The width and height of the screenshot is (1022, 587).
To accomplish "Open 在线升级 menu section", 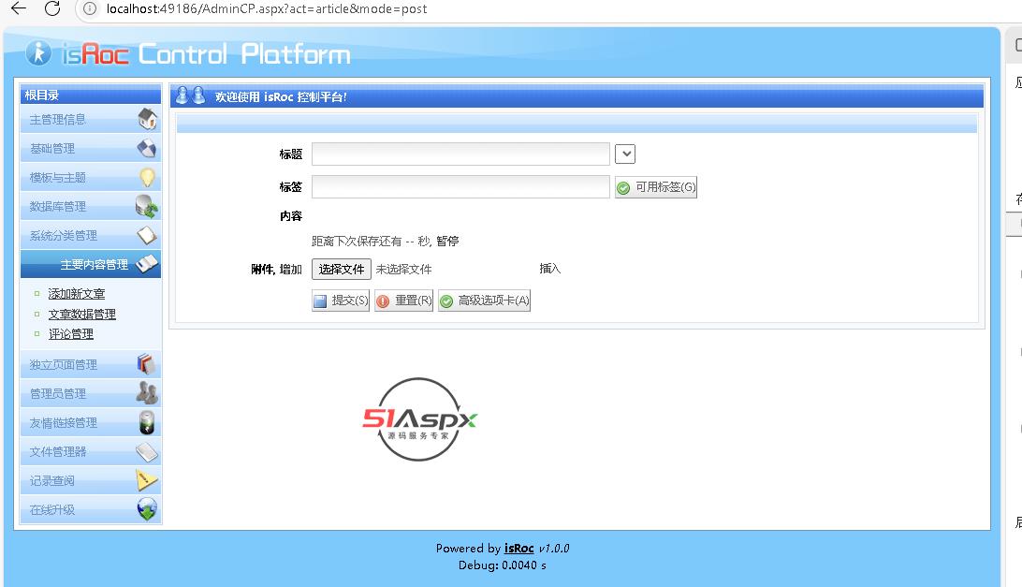I will coord(91,509).
